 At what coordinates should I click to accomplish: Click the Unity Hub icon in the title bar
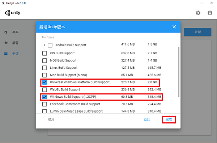[x=3, y=3]
